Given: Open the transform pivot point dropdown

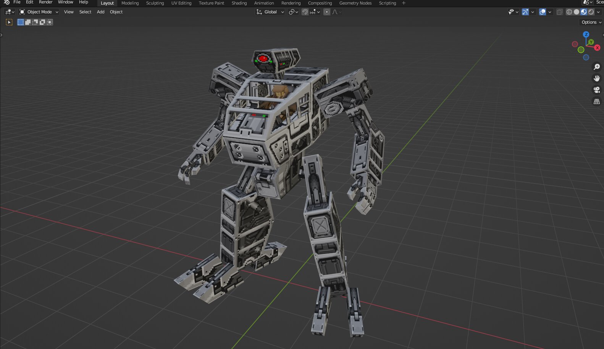Looking at the screenshot, I should 293,12.
